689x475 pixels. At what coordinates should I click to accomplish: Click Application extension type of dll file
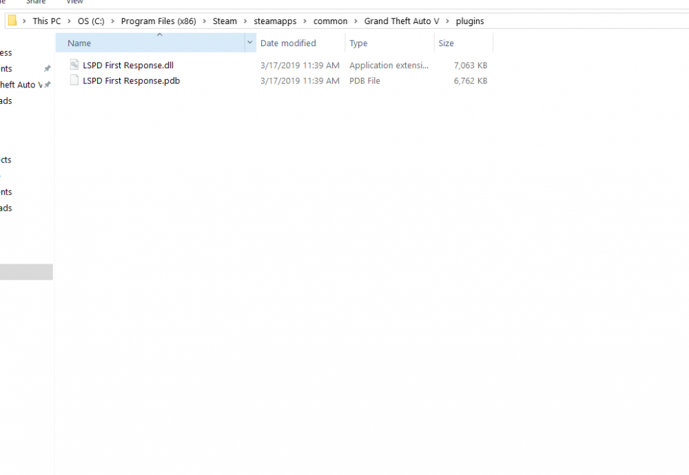pos(389,65)
